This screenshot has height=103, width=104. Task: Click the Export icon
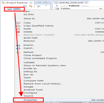pyautogui.click(x=18, y=48)
